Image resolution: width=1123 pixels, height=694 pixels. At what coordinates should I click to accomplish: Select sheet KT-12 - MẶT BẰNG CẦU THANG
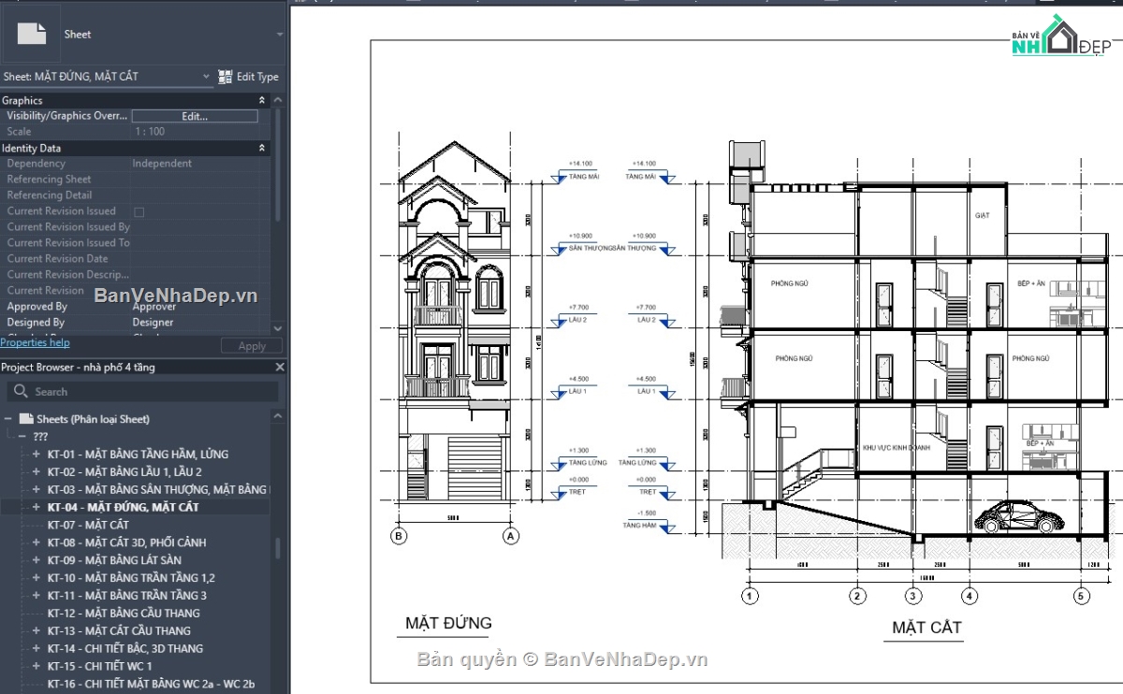click(x=124, y=614)
